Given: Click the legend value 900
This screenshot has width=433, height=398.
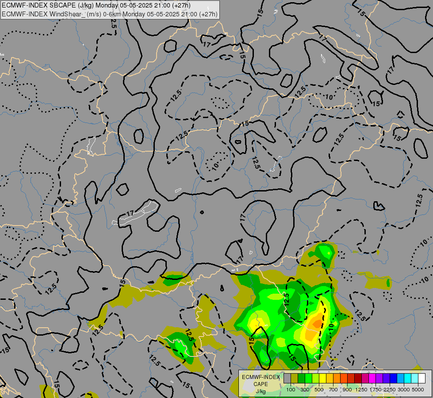Looking at the screenshot, I should click(347, 390).
